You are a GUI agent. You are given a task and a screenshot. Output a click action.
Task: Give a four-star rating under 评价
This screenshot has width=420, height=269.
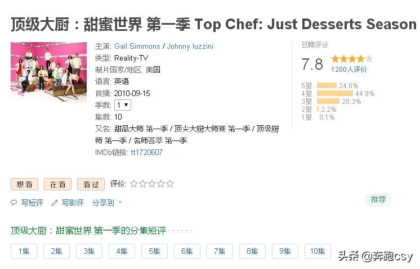(x=161, y=184)
